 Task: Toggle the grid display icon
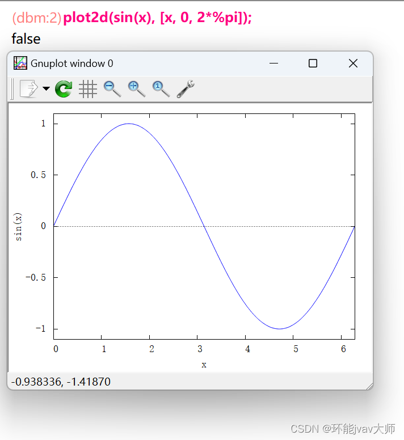pyautogui.click(x=88, y=89)
